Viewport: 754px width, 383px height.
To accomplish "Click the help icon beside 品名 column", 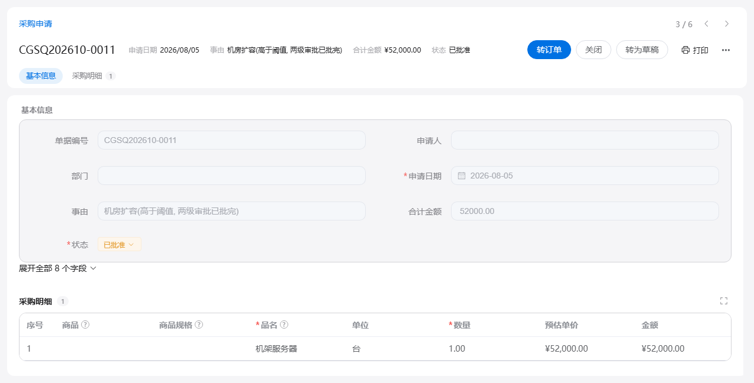I will pyautogui.click(x=284, y=324).
